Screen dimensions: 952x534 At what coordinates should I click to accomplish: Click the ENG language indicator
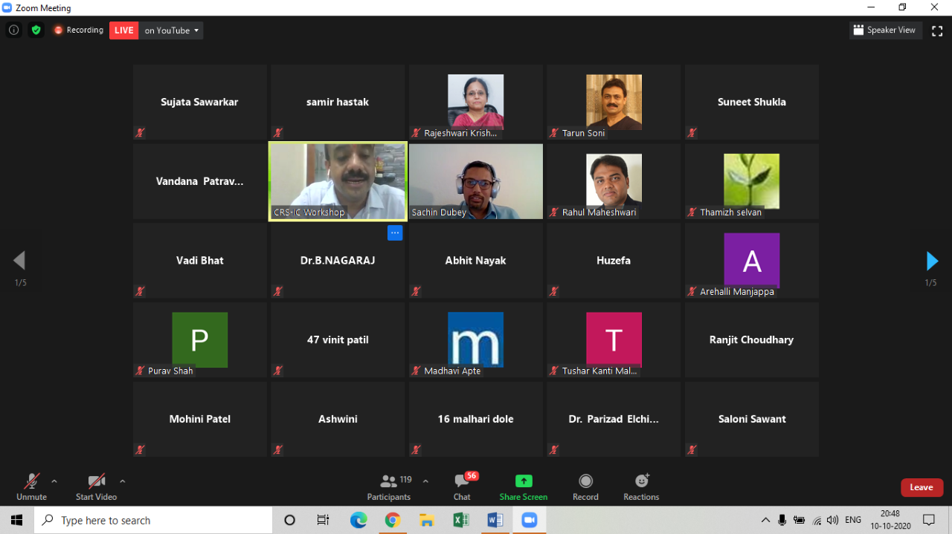pyautogui.click(x=853, y=520)
